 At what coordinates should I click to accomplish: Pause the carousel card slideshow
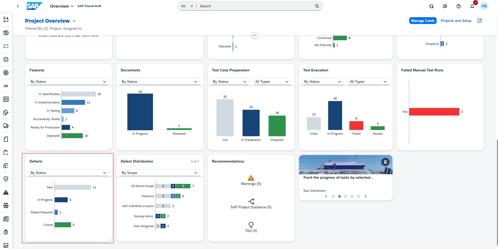tap(385, 162)
